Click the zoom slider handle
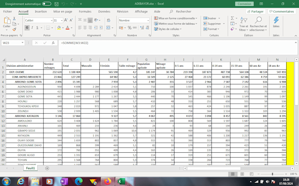Image resolution: width=299 pixels, height=186 pixels. tap(272, 174)
